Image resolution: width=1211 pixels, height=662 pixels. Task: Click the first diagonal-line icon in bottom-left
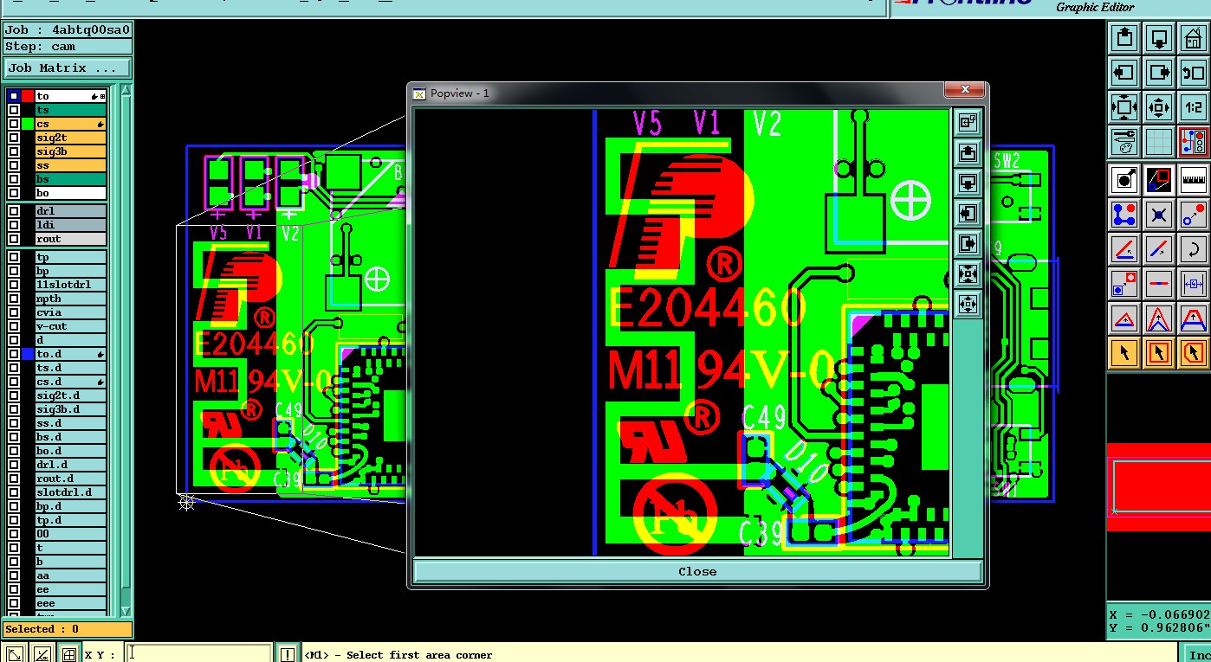coord(14,654)
